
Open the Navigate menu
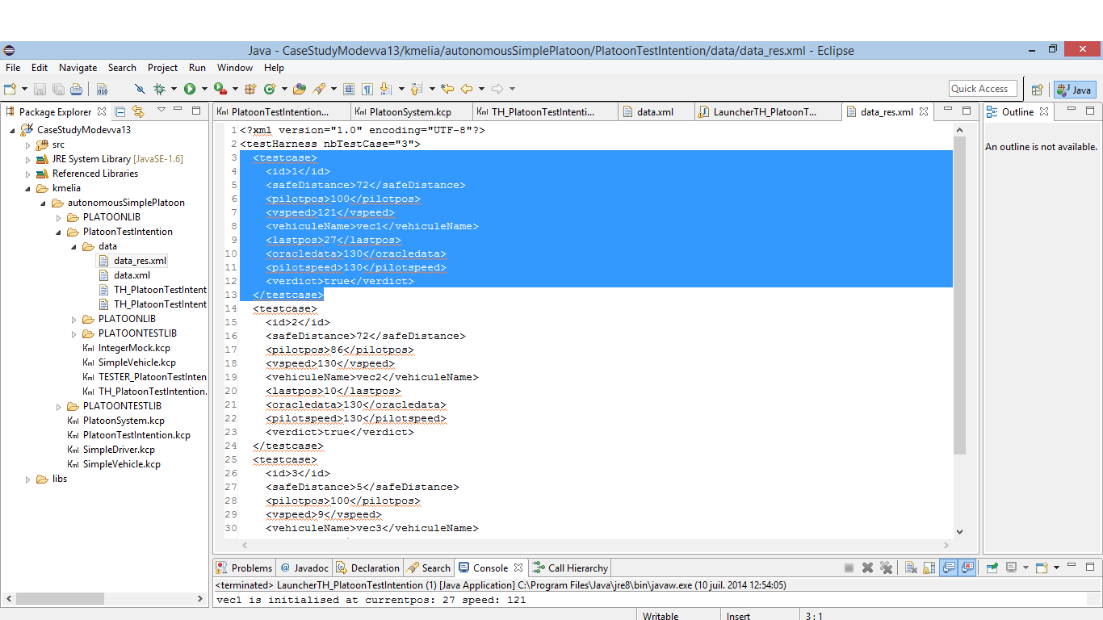coord(78,68)
